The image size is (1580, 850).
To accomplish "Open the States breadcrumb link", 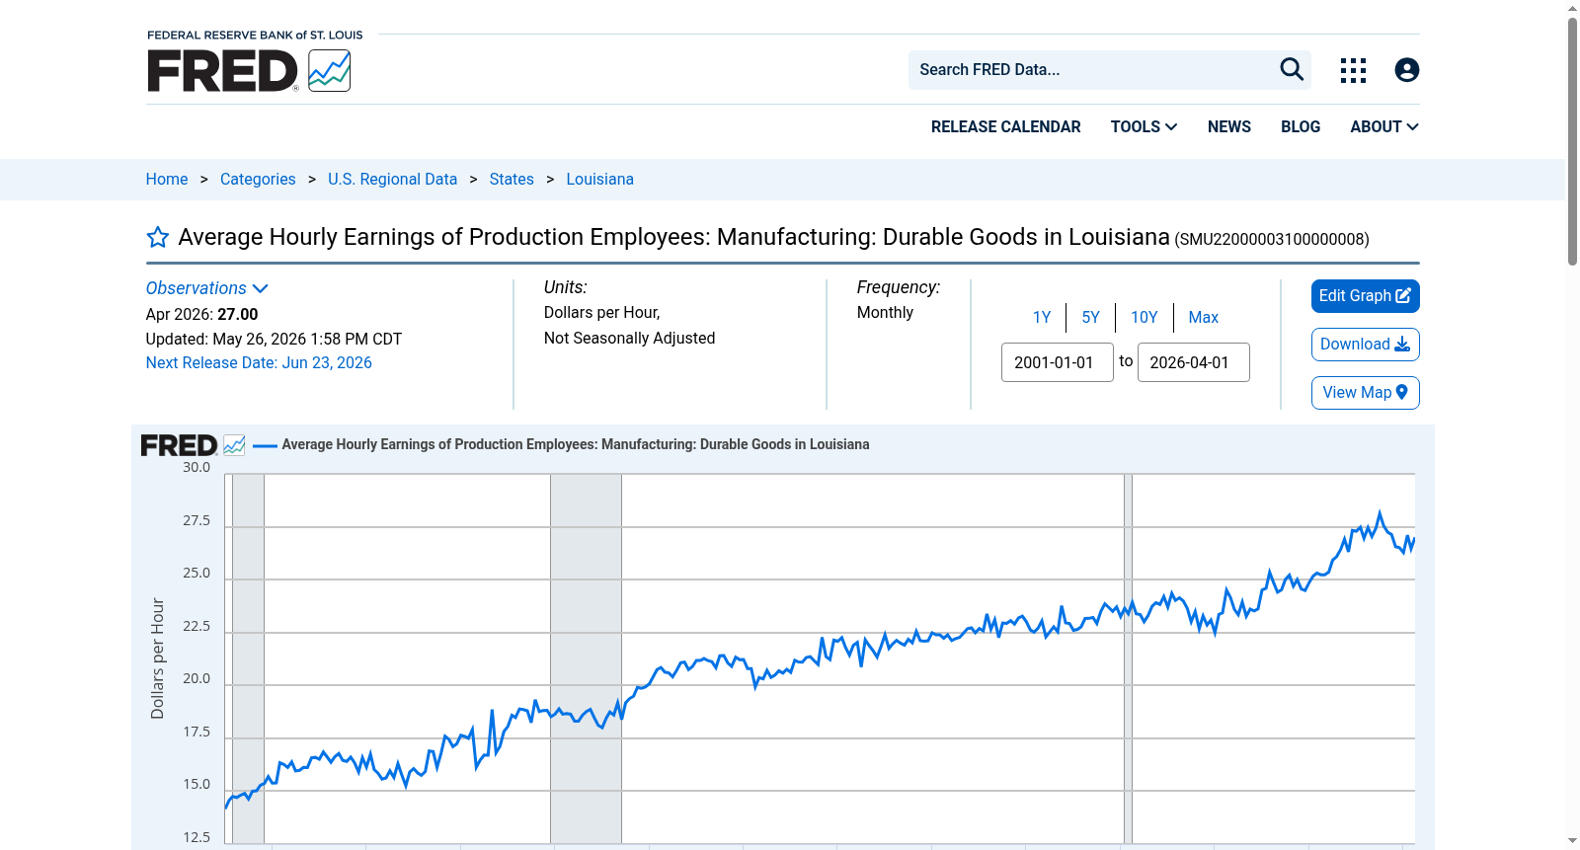I will click(x=512, y=179).
